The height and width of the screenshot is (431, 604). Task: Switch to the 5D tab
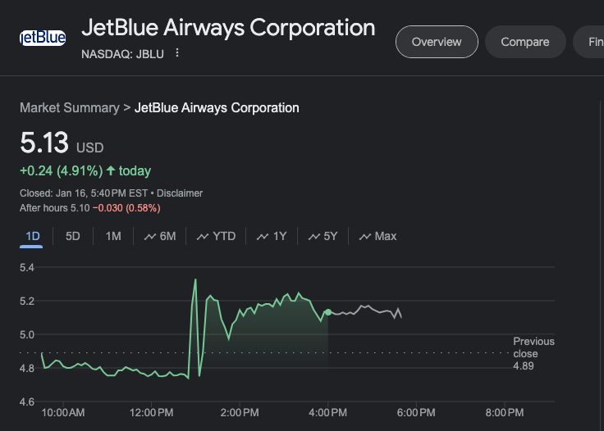click(73, 236)
